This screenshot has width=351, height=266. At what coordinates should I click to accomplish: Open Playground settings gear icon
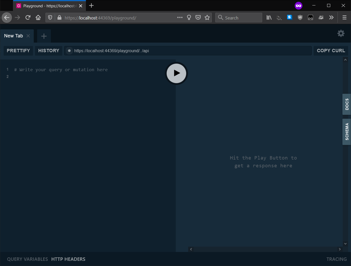pos(341,33)
